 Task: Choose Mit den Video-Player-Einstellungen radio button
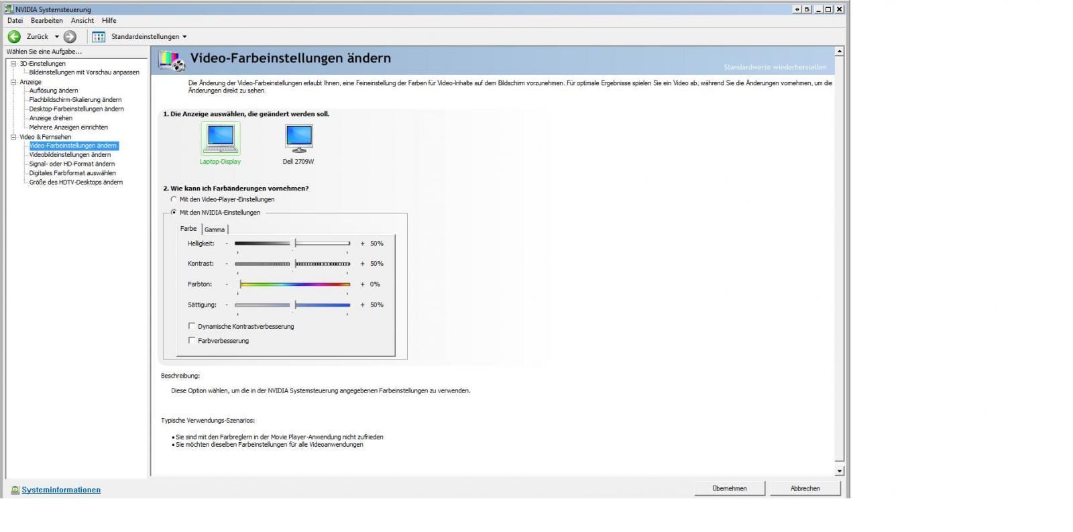(x=174, y=199)
